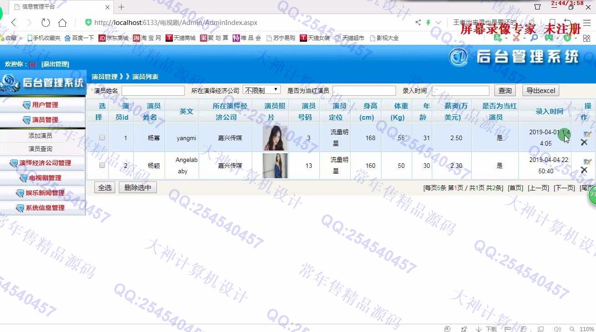This screenshot has width=596, height=332.
Task: Expand the 电视剧管理 sidebar section
Action: point(44,178)
